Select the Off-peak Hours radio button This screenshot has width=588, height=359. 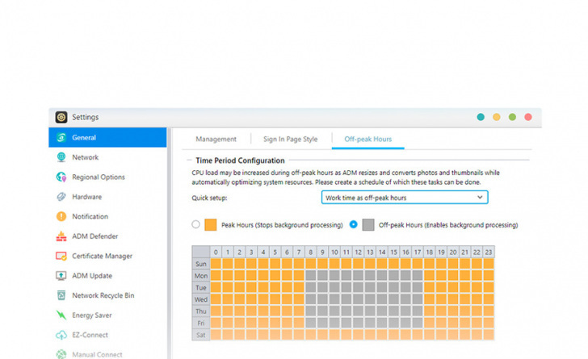click(354, 224)
